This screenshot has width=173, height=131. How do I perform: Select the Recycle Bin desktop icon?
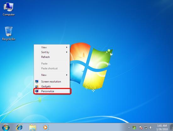coord(8,34)
